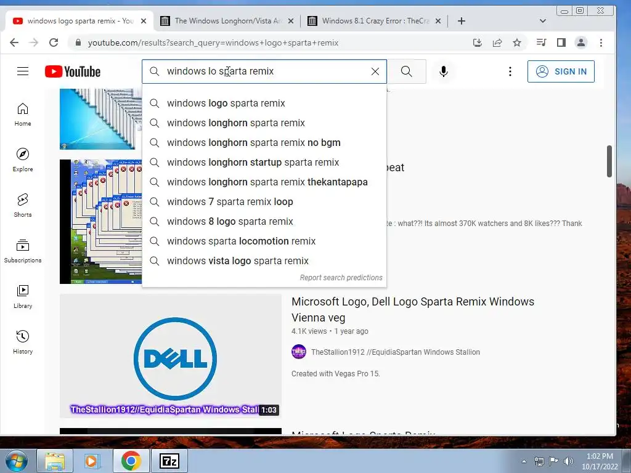
Task: Click the volume speaker tray icon
Action: click(x=569, y=461)
